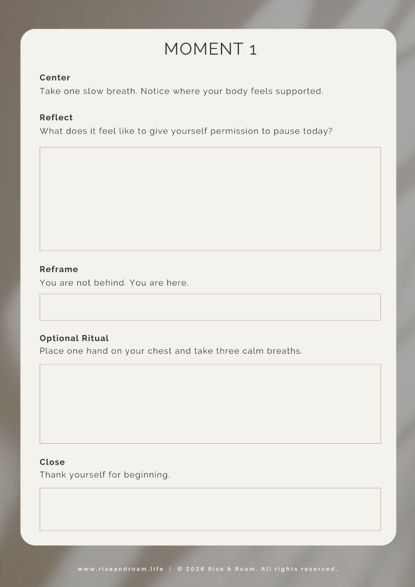Select the Center section heading
Image resolution: width=415 pixels, height=587 pixels.
coord(55,77)
